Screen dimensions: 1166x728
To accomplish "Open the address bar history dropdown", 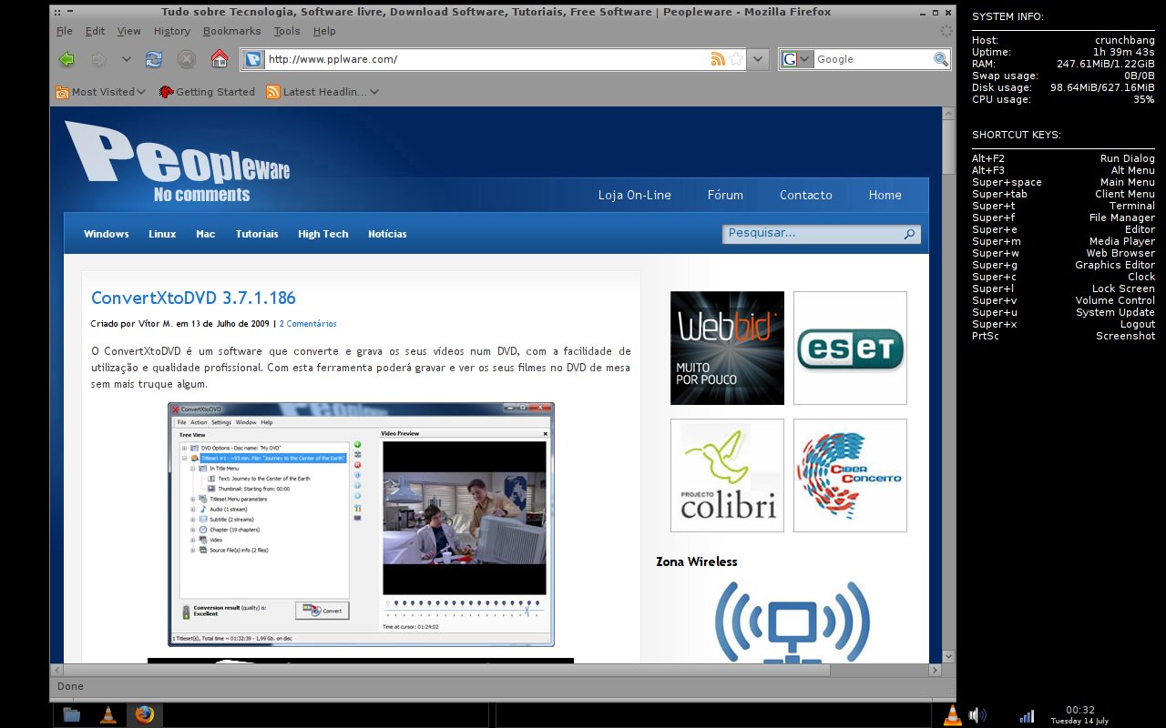I will [760, 59].
